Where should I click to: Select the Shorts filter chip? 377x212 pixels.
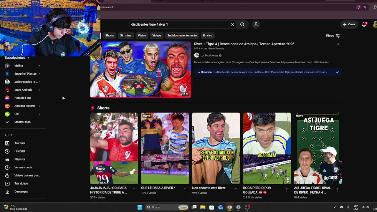[110, 35]
